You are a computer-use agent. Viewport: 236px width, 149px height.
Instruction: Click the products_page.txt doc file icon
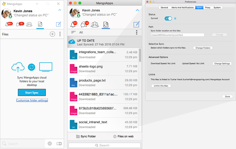coord(74,82)
